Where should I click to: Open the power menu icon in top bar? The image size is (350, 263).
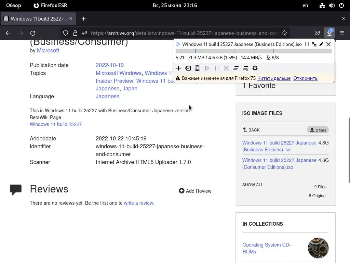[341, 5]
